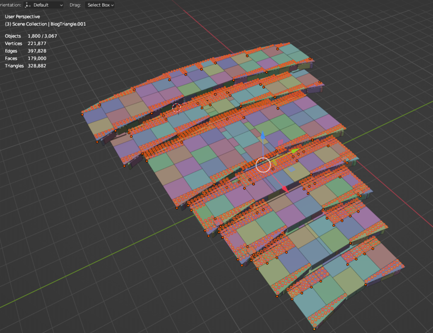
Task: Click the Triangles value 328,882
Action: tap(37, 66)
